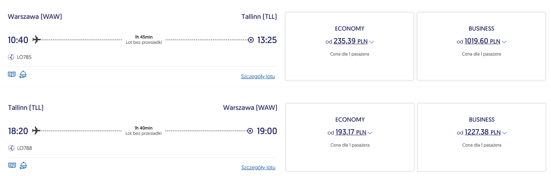Open Szczegóły lotu for the Tallinn–Warszawa flight
The width and height of the screenshot is (551, 176).
258,167
